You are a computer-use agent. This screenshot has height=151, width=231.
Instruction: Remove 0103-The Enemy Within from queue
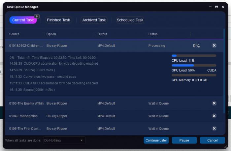pos(214,103)
